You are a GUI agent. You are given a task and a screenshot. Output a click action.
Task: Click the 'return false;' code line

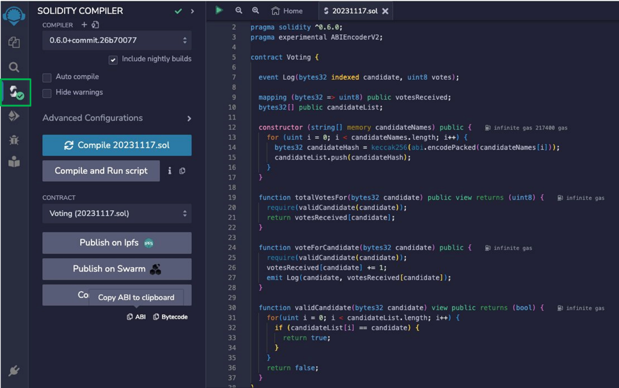coord(292,368)
